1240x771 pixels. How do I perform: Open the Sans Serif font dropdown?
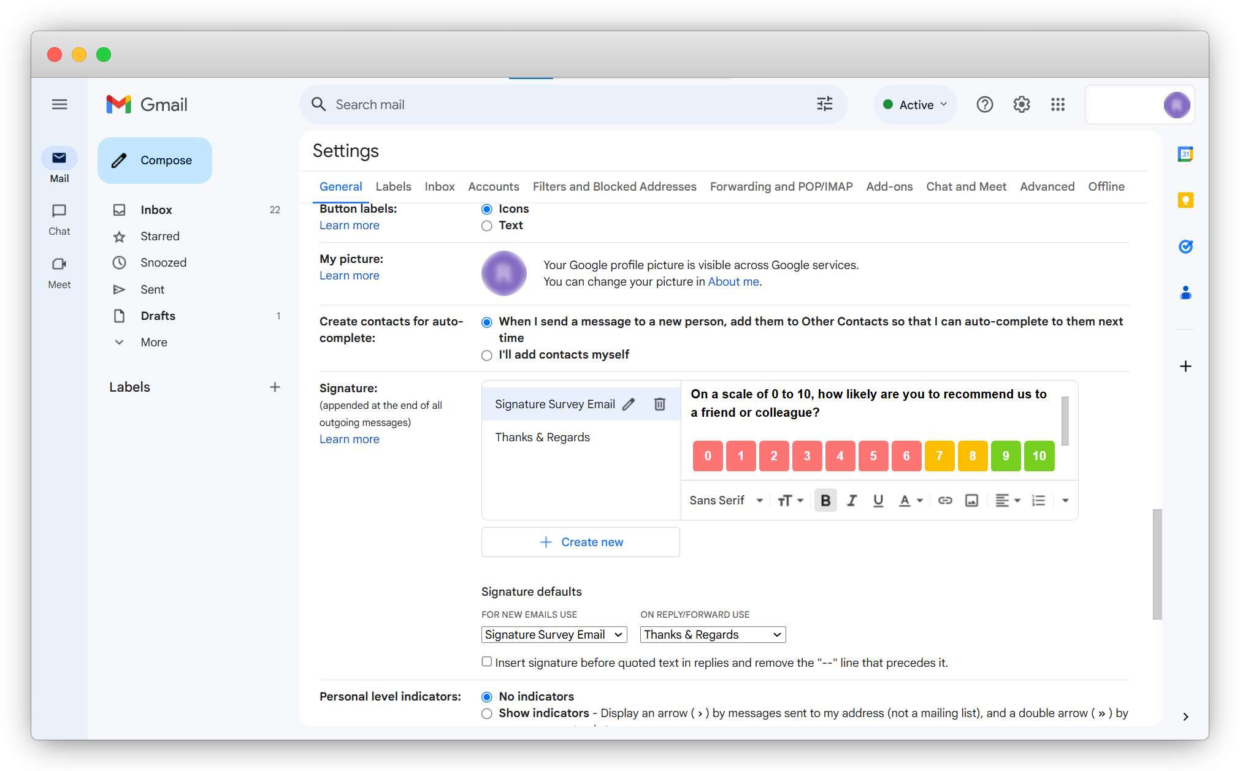[x=725, y=500]
